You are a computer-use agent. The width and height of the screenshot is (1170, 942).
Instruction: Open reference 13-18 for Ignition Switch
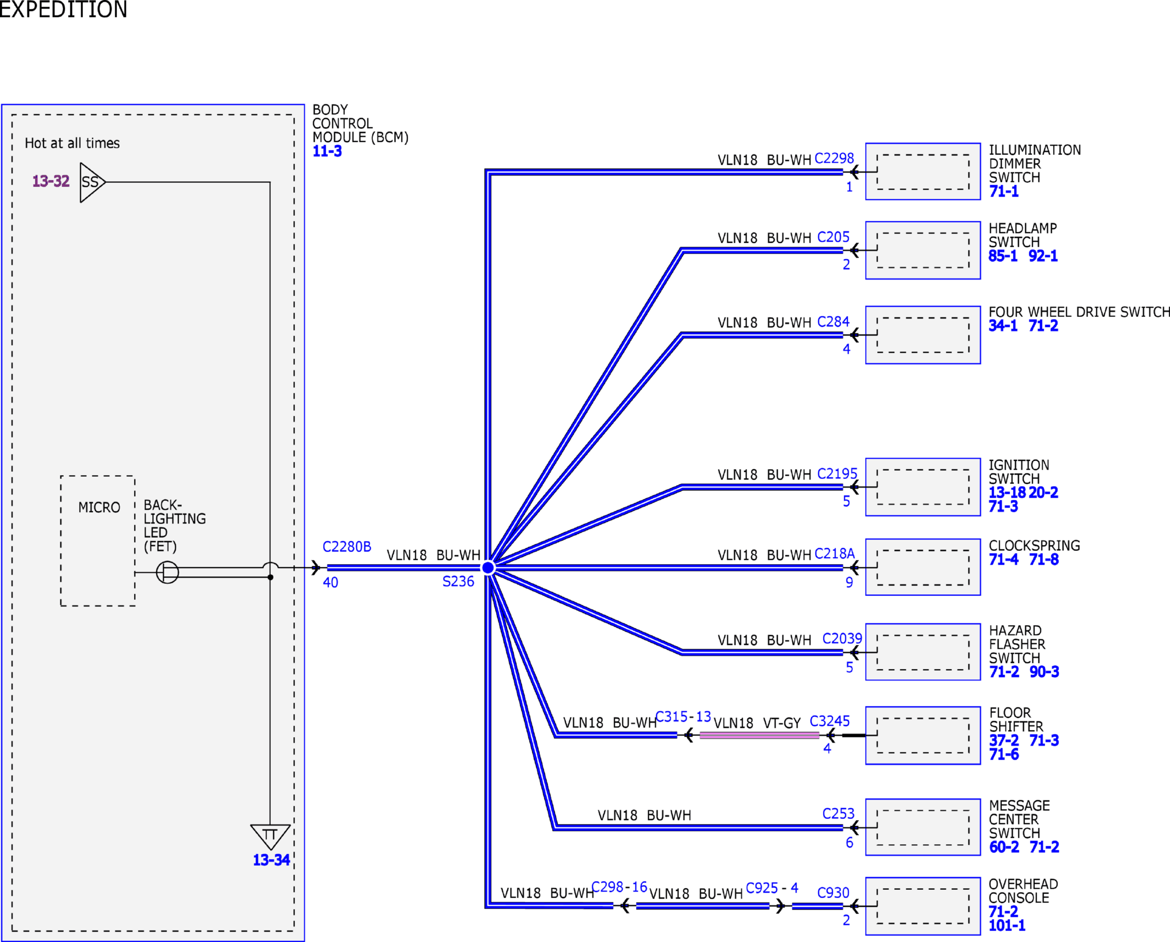point(1007,493)
